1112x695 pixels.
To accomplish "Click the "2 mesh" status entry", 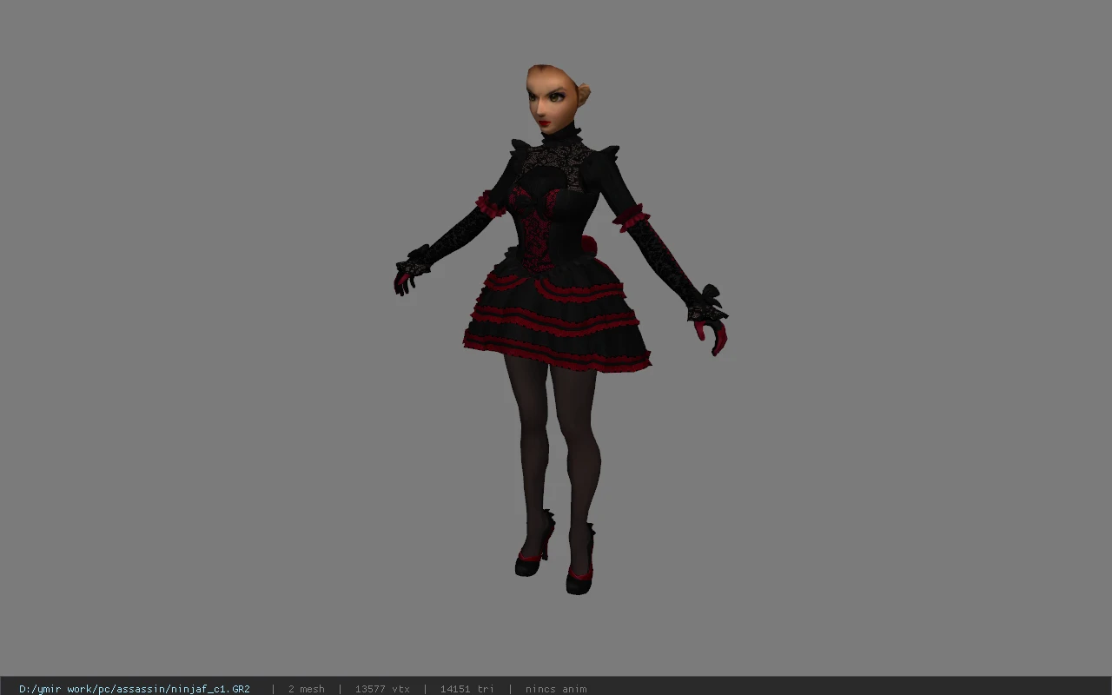I will coord(307,689).
